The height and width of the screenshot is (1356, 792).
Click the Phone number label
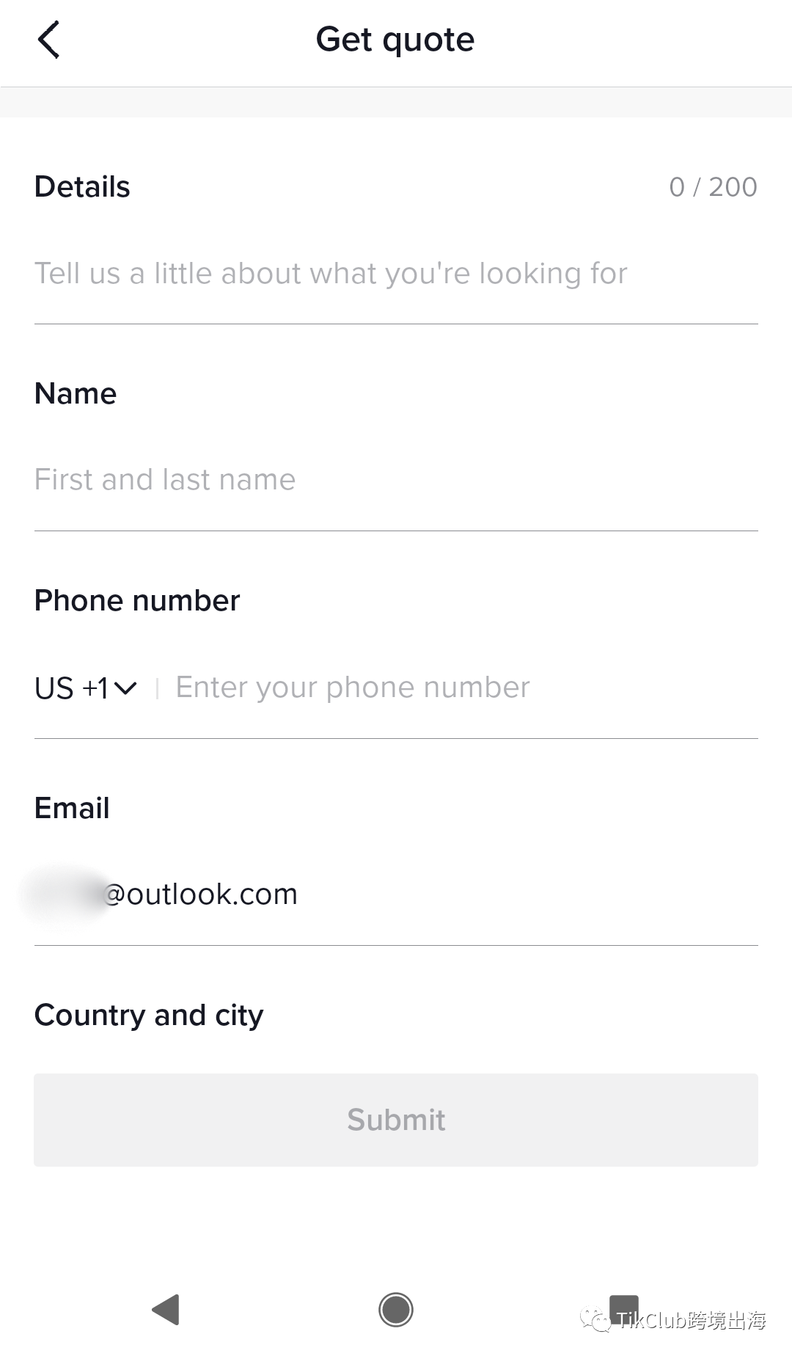coord(137,601)
